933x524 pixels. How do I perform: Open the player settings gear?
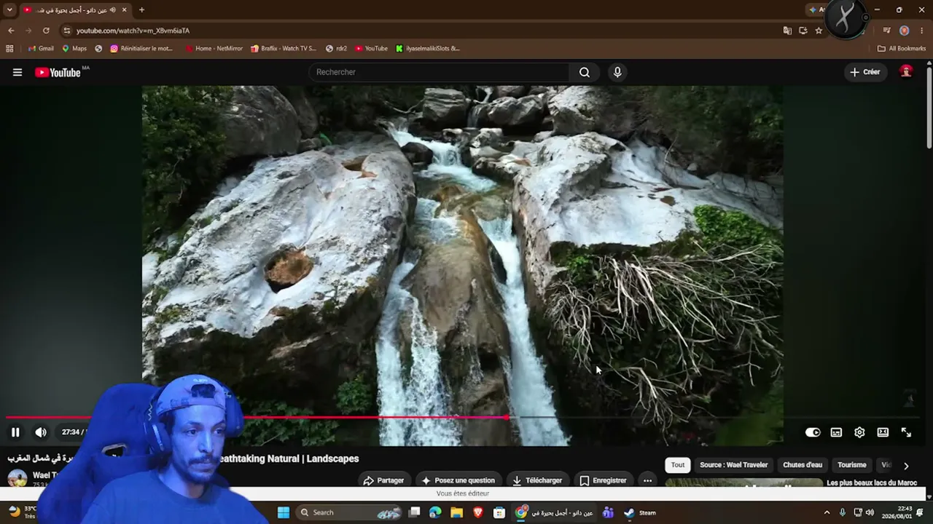[x=859, y=432]
